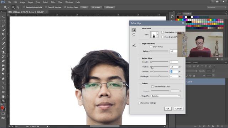
Task: Click the Smooth value input field
Action: 174,62
